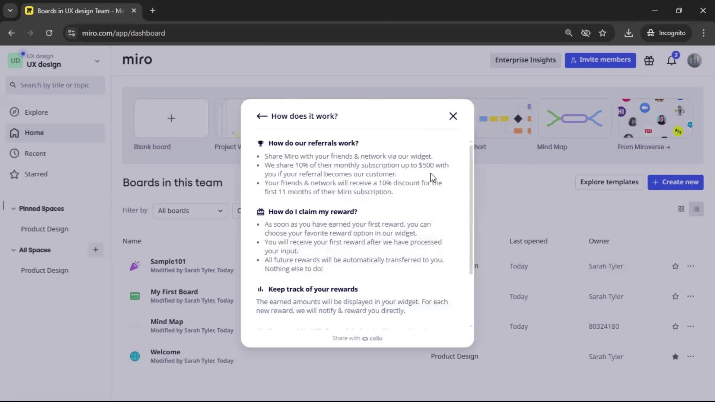Open the Welcome board
Viewport: 715px width, 402px height.
pyautogui.click(x=165, y=352)
